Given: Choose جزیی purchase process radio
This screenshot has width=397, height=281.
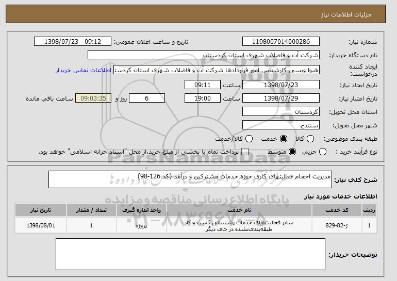Looking at the screenshot, I should (323, 152).
